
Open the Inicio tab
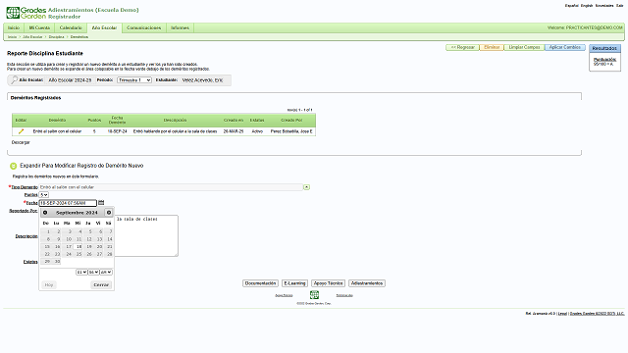[x=14, y=28]
